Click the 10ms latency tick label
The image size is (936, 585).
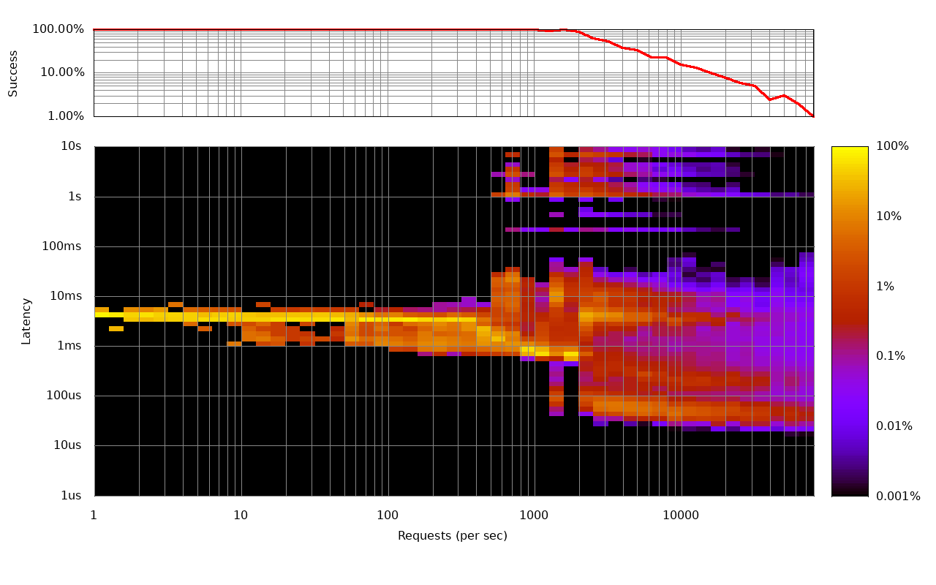[x=65, y=296]
